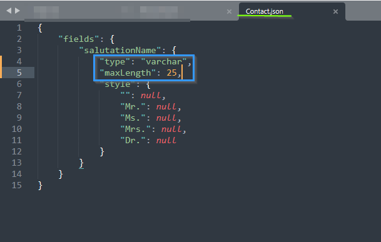Select line number 8 in gutter
This screenshot has width=381, height=242.
point(19,106)
